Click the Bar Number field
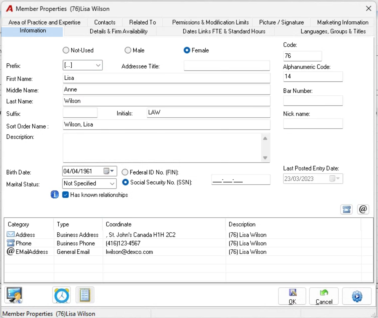This screenshot has width=378, height=318. (313, 100)
